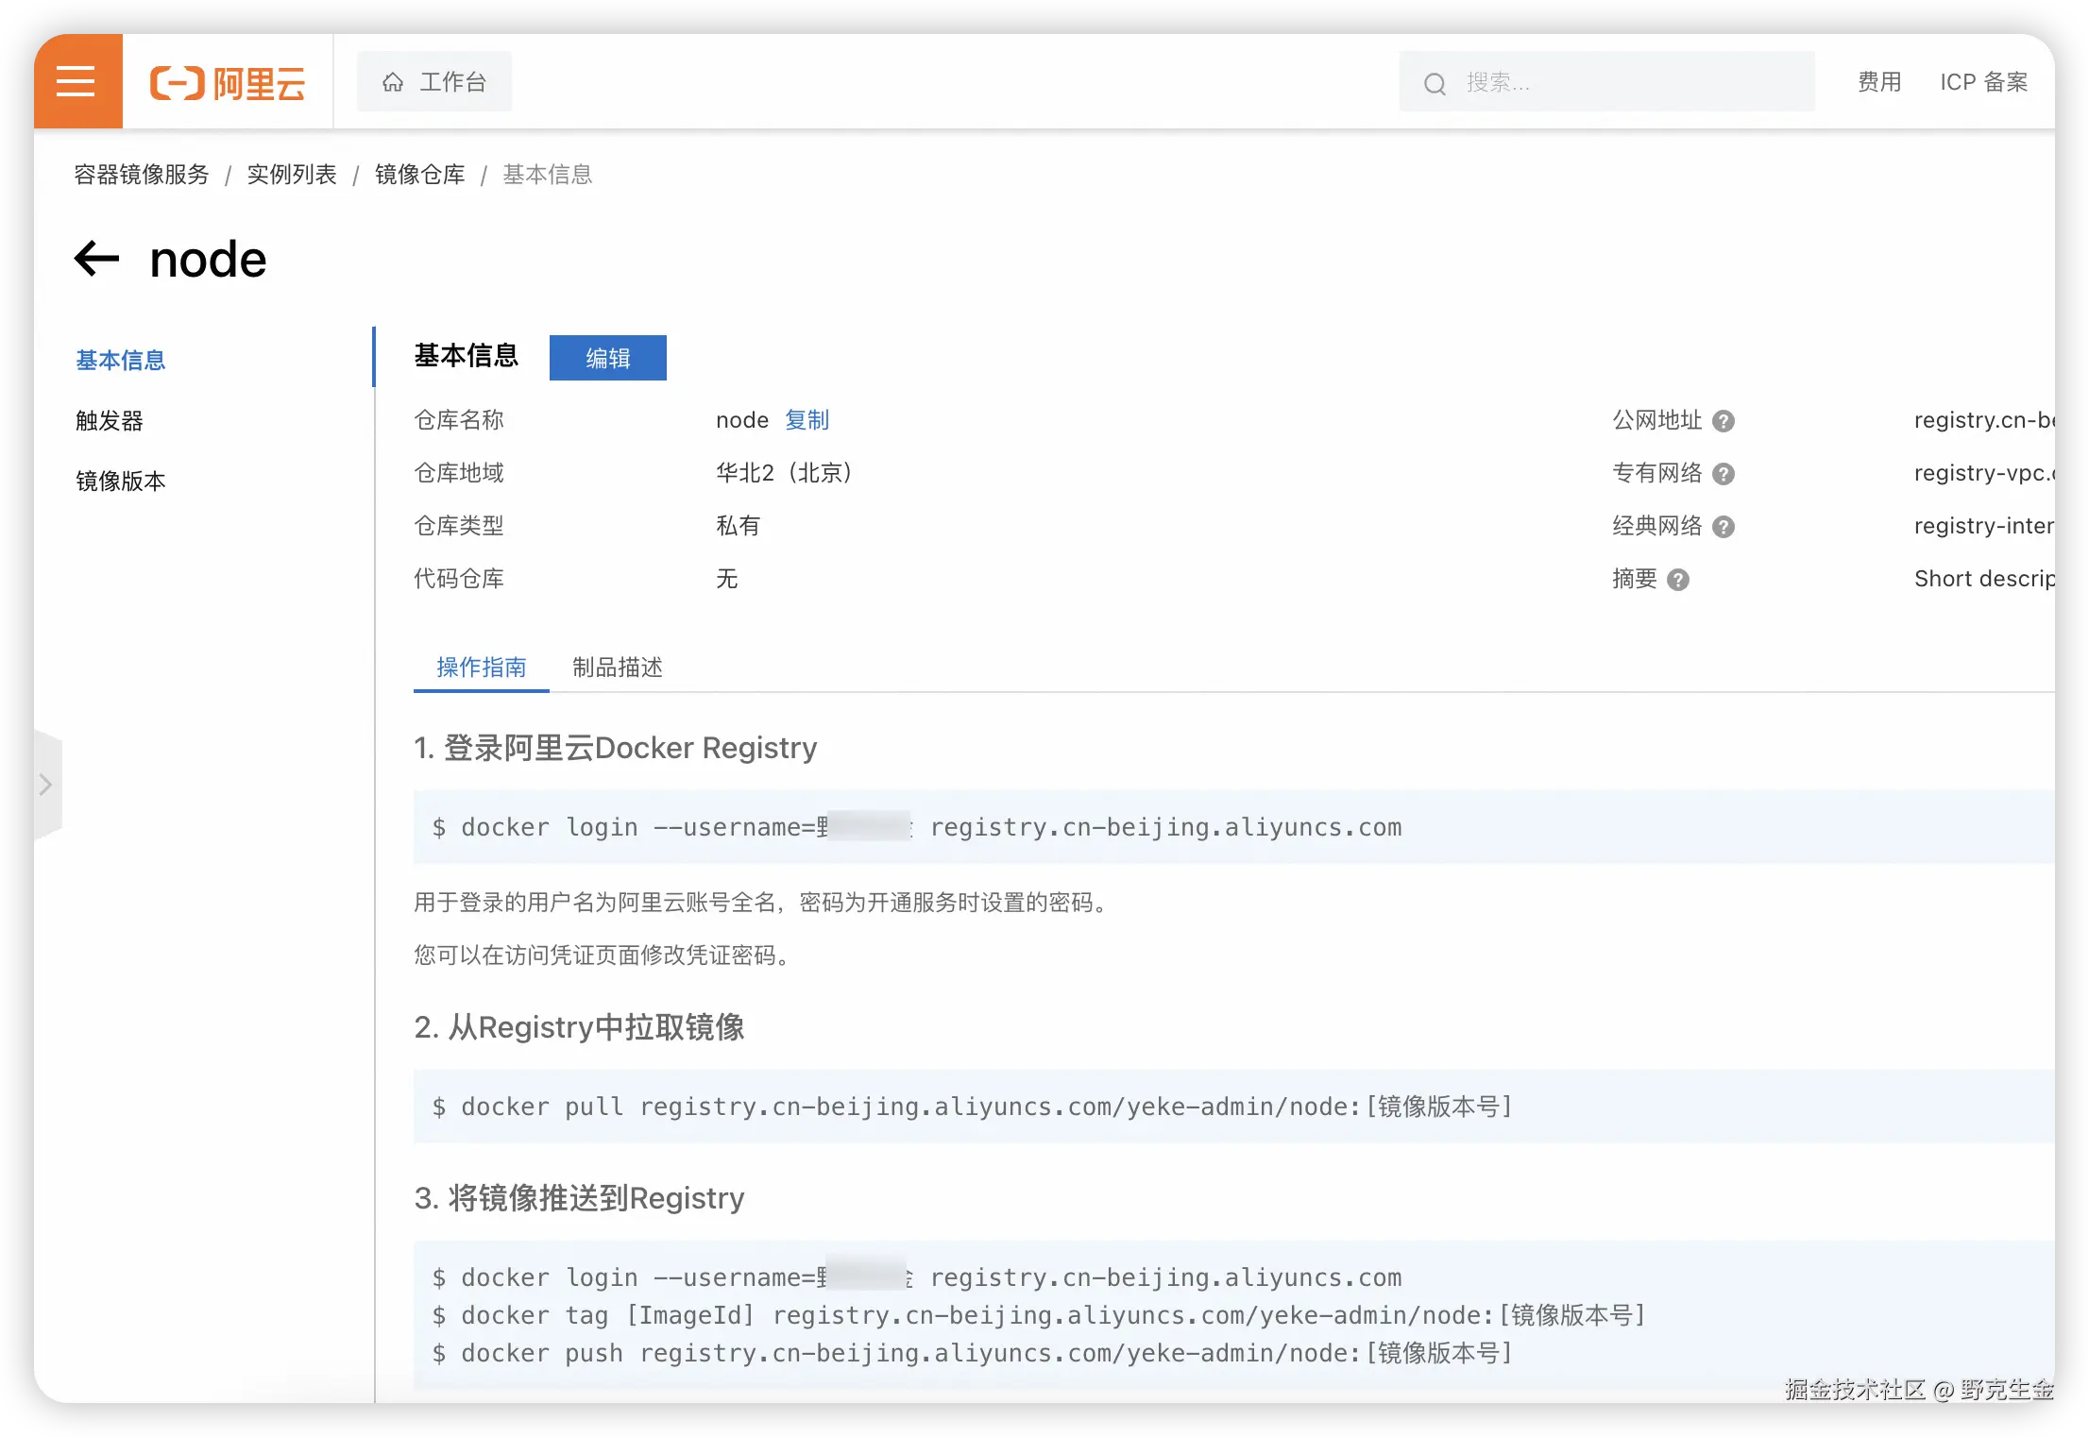
Task: Click the 复制 link beside node
Action: click(807, 420)
